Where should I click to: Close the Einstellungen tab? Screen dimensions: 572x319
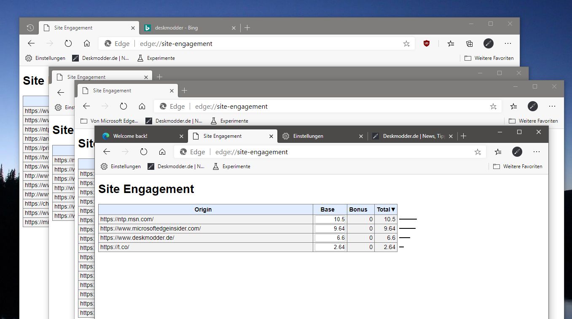coord(361,137)
